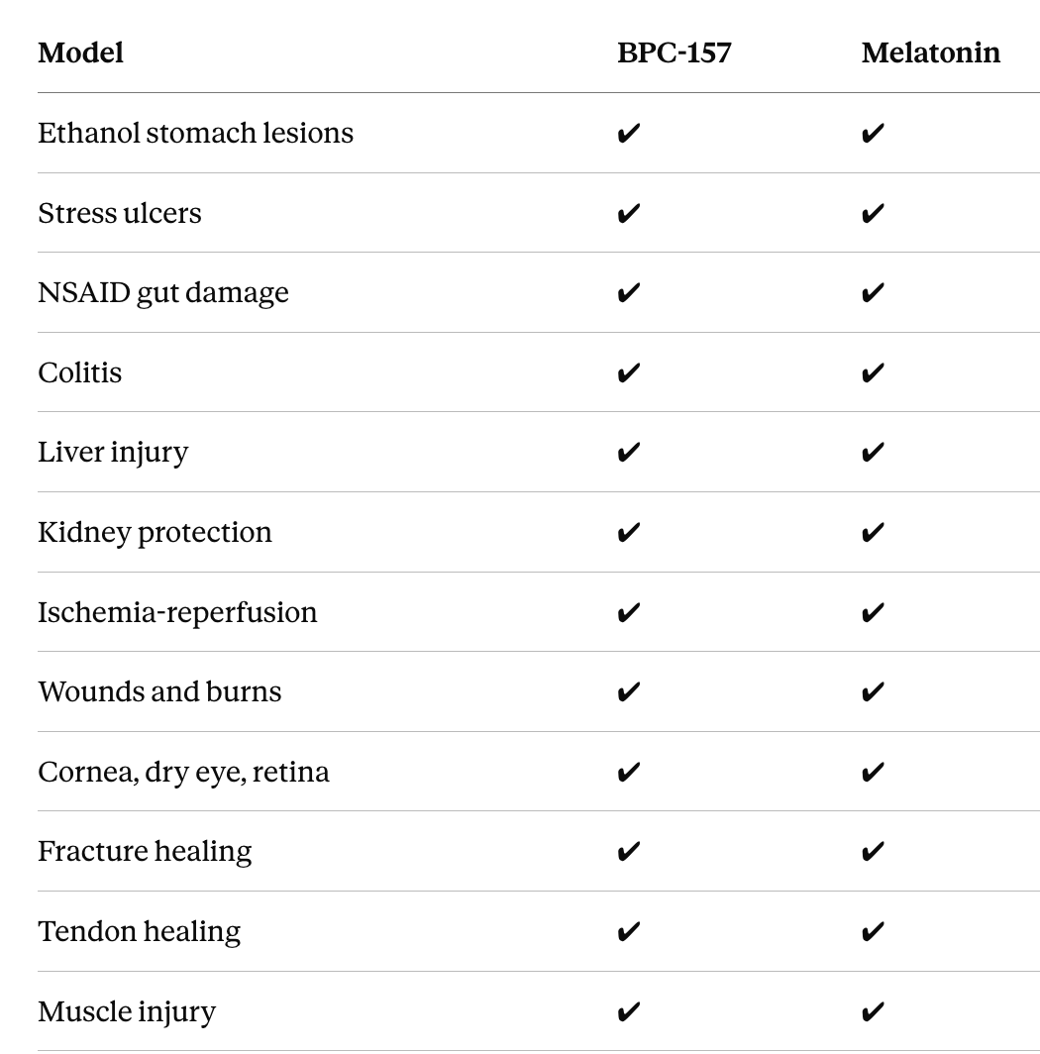
Task: Click the Melatonin checkmark for Colitis
Action: tap(873, 373)
